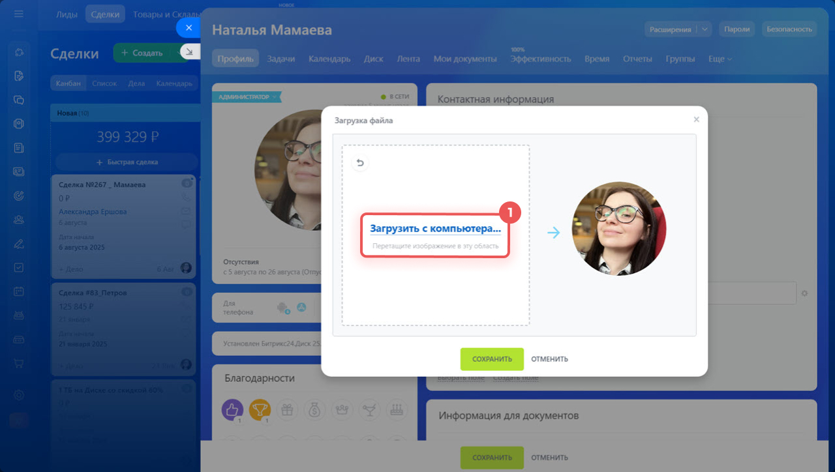Click the minimize arrow under the blue X
The width and height of the screenshot is (835, 472).
pos(189,52)
